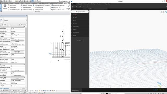
Task: Click the Redo arrow in Dynamo toolbar
Action: click(87, 7)
